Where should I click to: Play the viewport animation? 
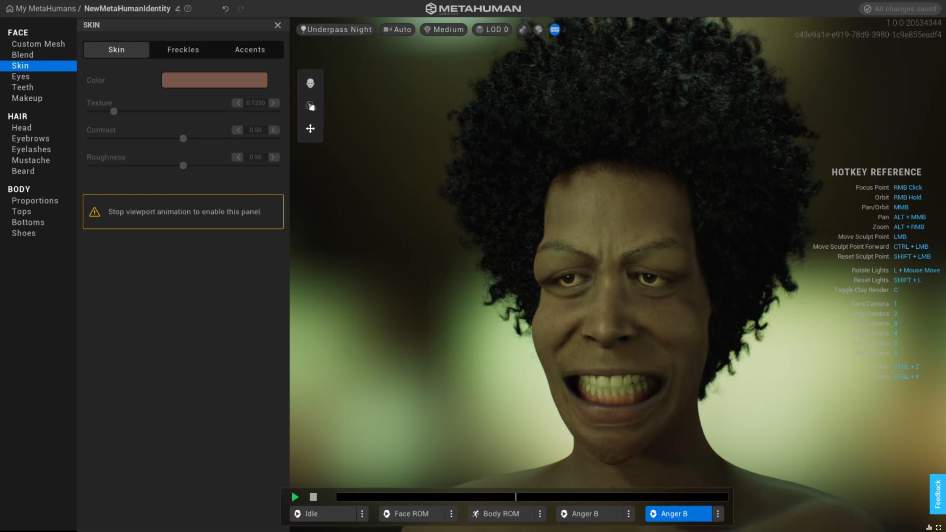tap(295, 497)
